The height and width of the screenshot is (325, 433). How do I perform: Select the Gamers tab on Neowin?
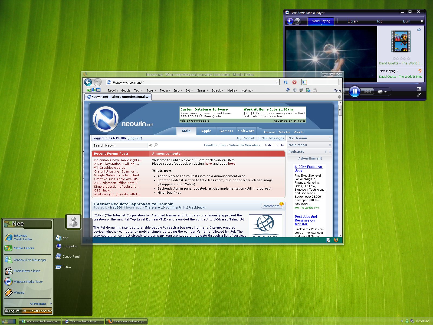pyautogui.click(x=226, y=131)
